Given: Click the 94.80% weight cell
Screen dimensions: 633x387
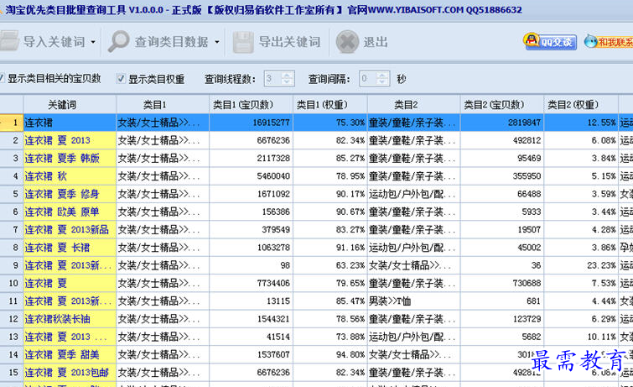Looking at the screenshot, I should [x=330, y=354].
